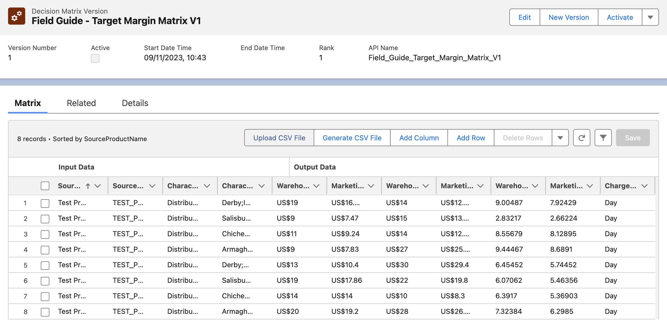
Task: Click Generate CSV File button
Action: pos(352,138)
